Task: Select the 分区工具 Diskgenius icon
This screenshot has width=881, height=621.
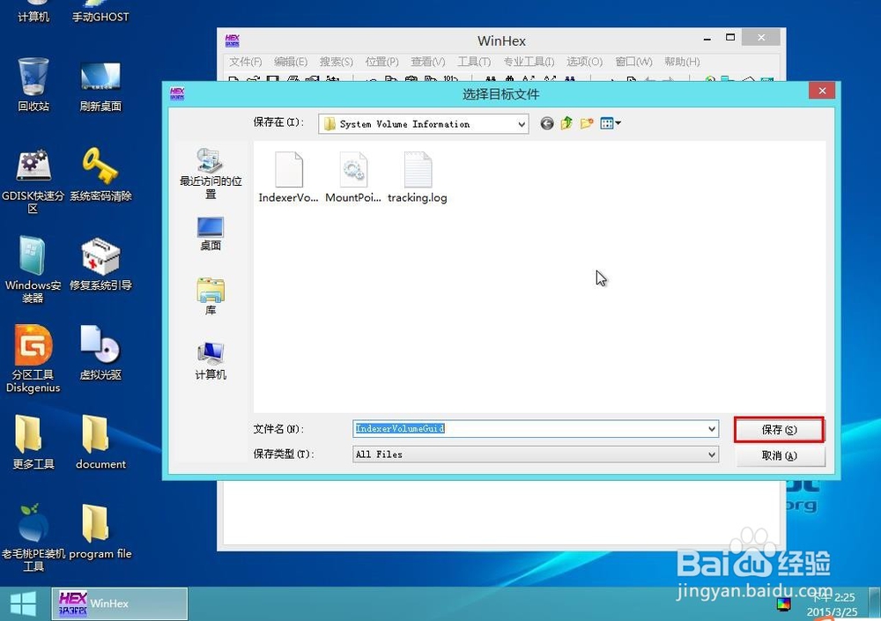Action: (33, 359)
